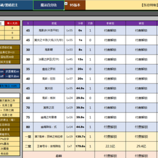Click the 179.6s cooldown cell
158x158 pixels.
(x=80, y=146)
